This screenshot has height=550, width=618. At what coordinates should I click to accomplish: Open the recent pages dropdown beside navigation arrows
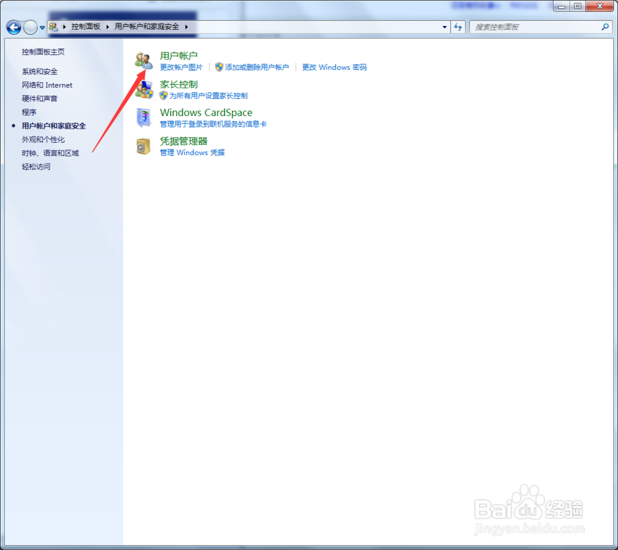coord(41,27)
